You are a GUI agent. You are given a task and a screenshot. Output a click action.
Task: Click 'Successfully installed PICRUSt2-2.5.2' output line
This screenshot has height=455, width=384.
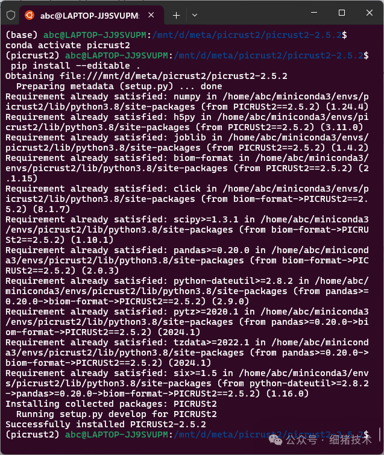(x=105, y=424)
